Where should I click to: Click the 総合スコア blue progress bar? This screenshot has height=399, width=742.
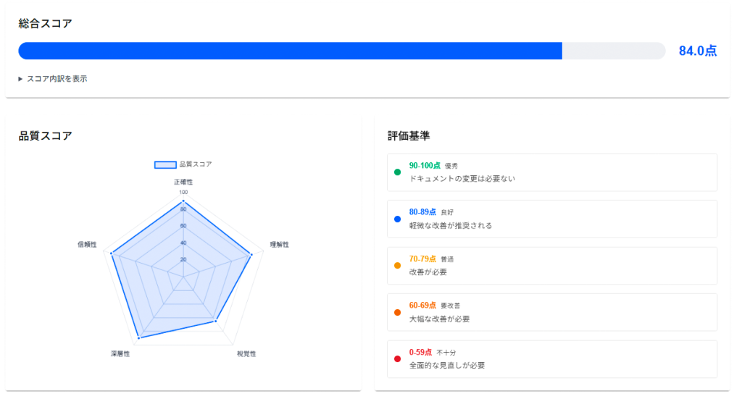[x=290, y=51]
